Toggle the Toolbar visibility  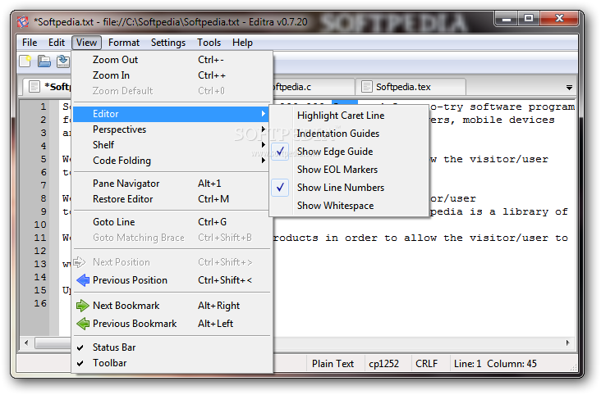point(172,363)
